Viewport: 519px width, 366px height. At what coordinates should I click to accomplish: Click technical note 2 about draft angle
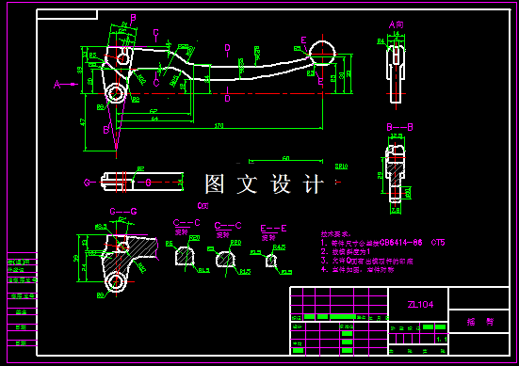coord(346,251)
